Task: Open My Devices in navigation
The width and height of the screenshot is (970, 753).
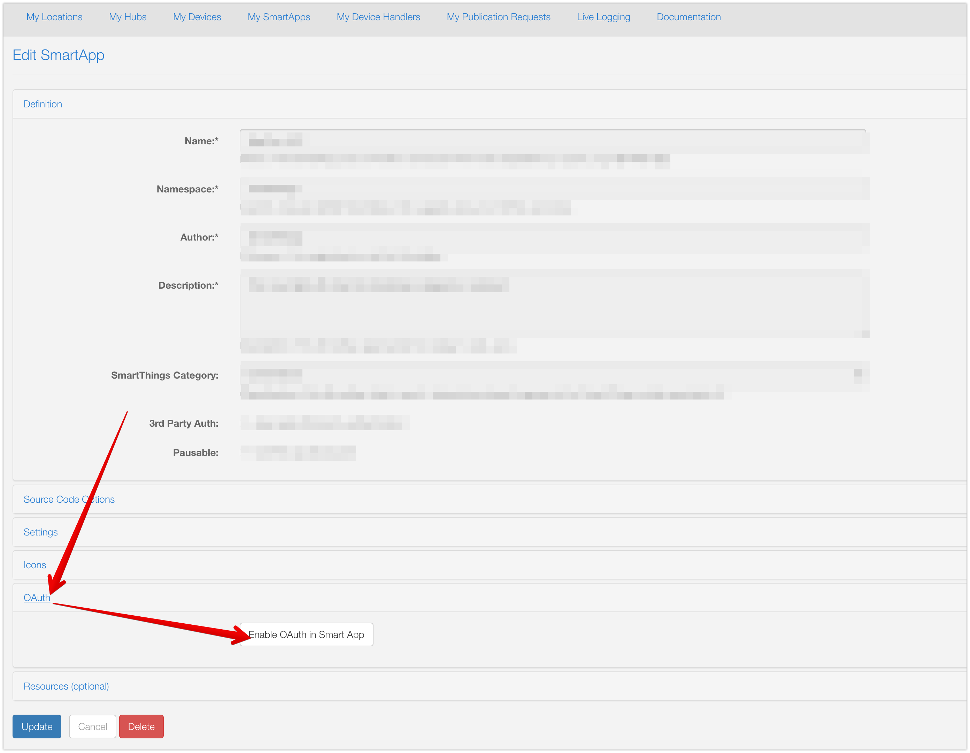Action: coord(197,17)
